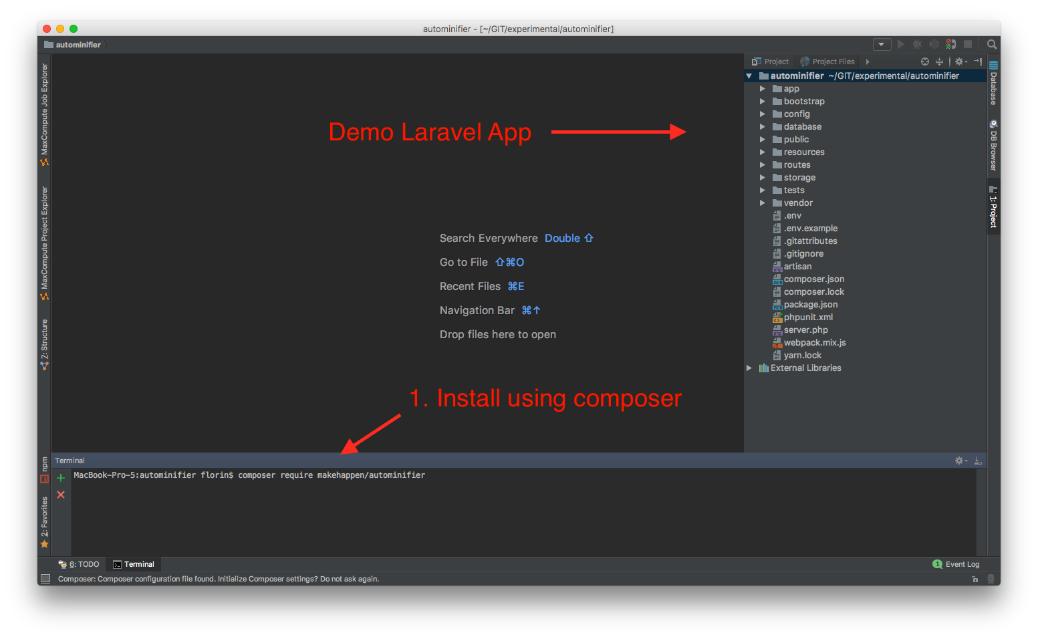Hide the Project panel using hide icon
The image size is (1038, 639).
tap(978, 61)
